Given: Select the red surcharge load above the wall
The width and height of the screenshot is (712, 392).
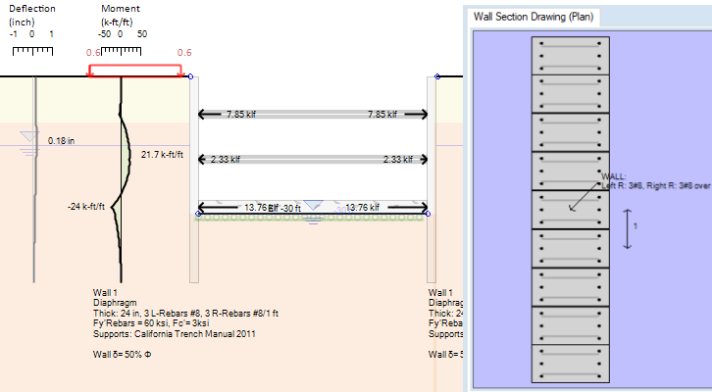Looking at the screenshot, I should [135, 71].
